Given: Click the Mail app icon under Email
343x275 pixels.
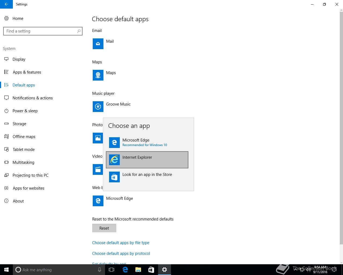Looking at the screenshot, I should tap(98, 44).
